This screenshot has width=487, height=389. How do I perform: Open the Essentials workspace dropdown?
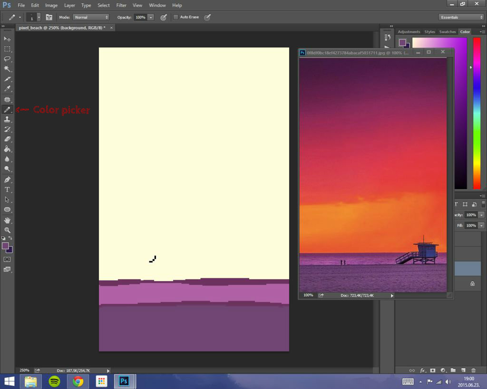[x=461, y=18]
